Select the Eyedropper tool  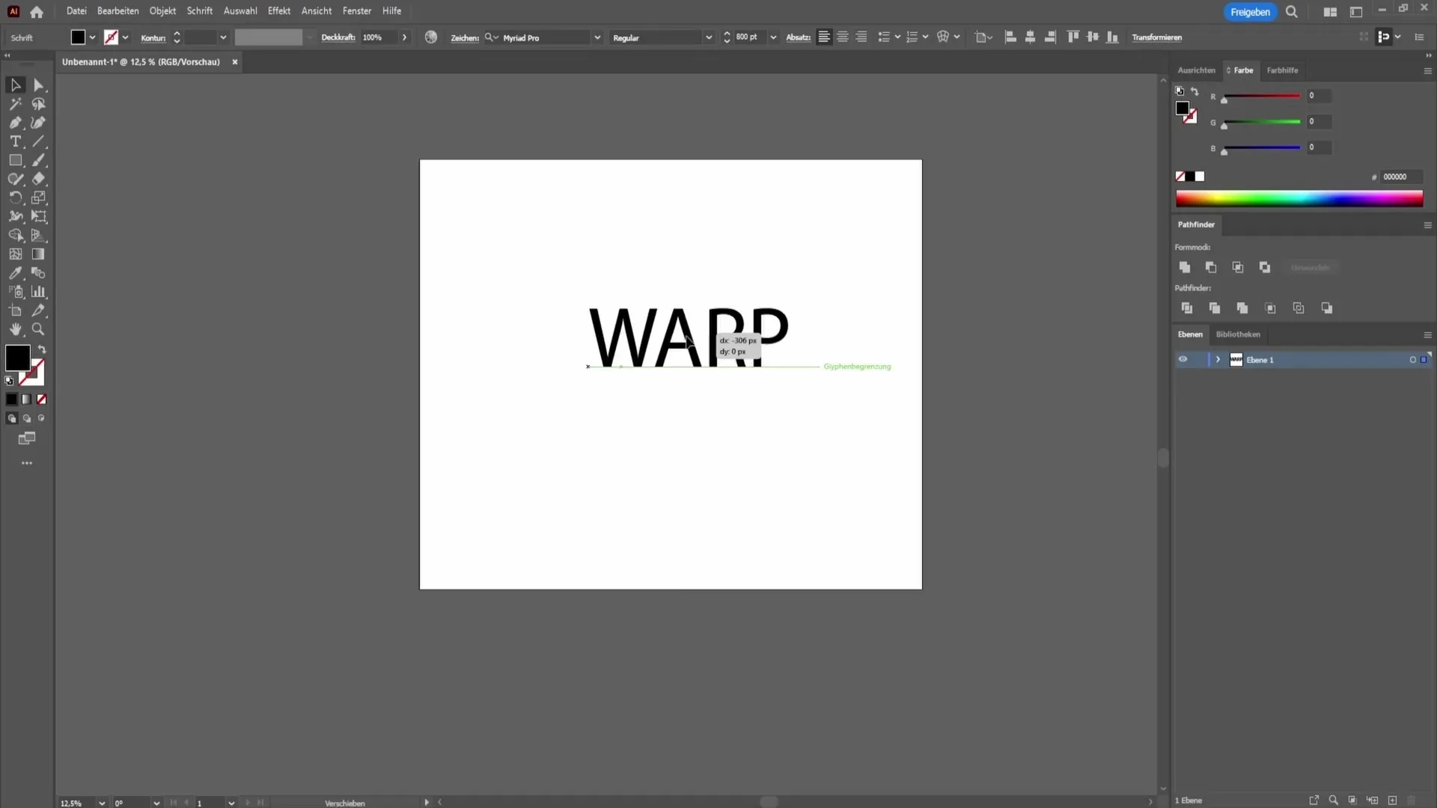(x=15, y=272)
